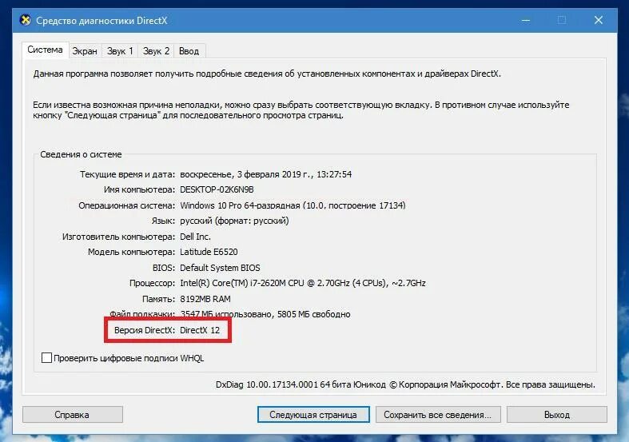Click the current date and time value
The height and width of the screenshot is (442, 629).
coord(265,174)
